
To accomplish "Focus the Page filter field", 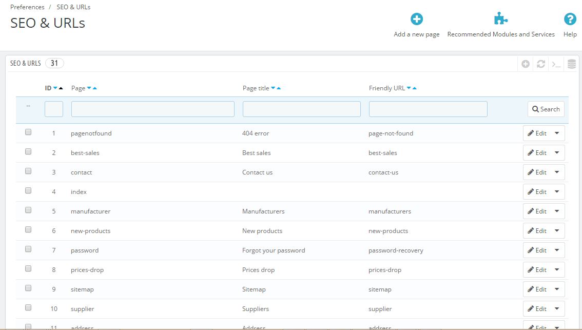I will pyautogui.click(x=153, y=109).
